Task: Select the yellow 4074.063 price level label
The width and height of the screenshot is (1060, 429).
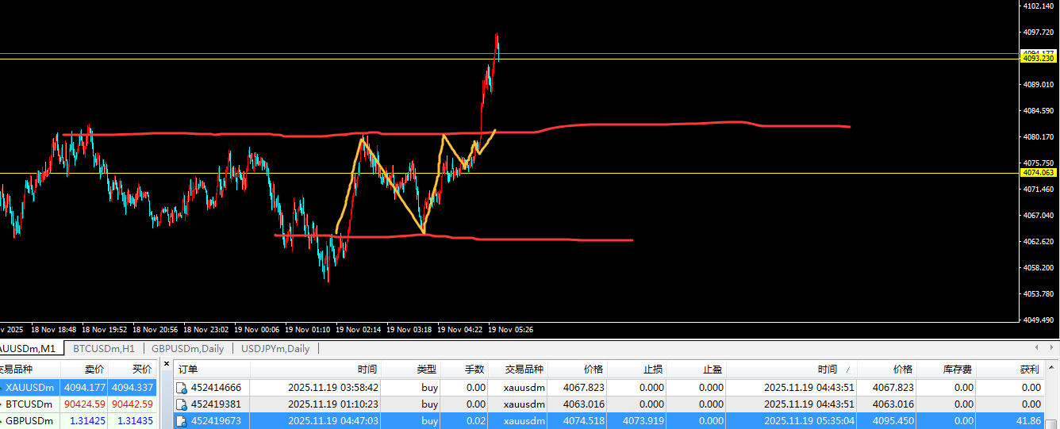Action: (x=1038, y=173)
